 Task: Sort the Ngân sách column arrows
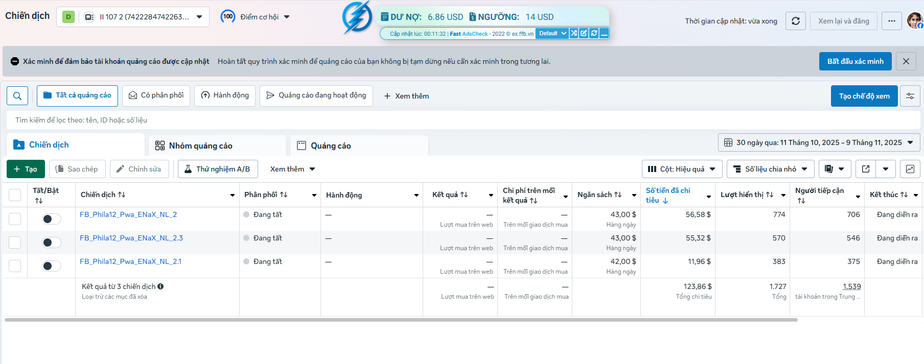[x=618, y=195]
